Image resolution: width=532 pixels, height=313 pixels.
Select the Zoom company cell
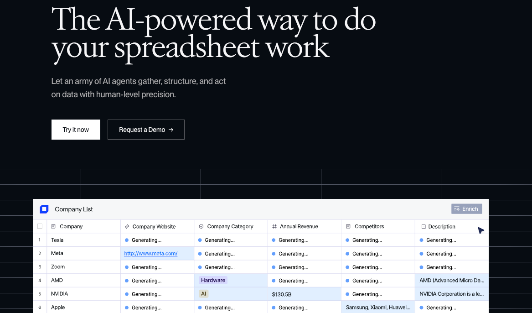83,267
